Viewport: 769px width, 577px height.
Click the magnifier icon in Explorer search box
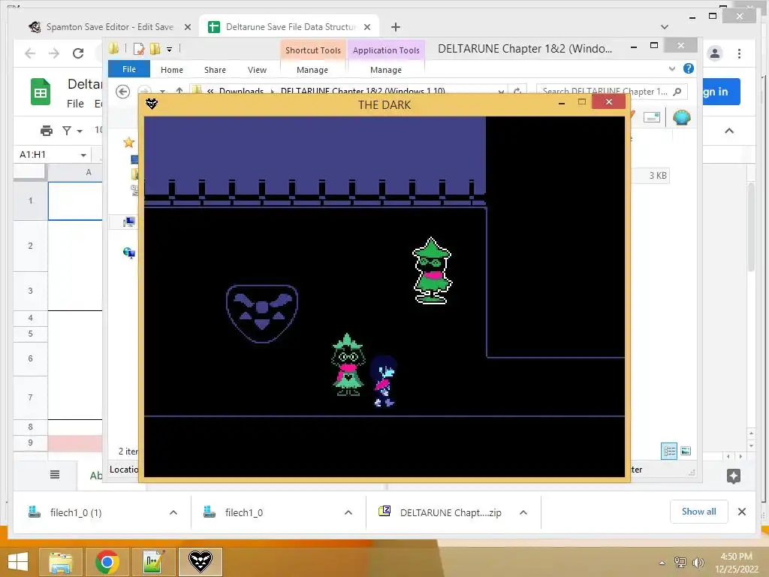pos(677,91)
